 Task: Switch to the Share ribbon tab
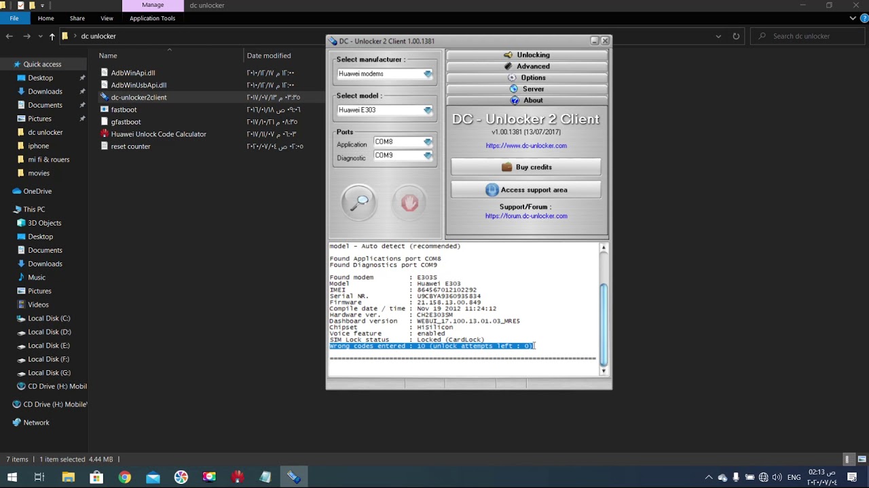point(77,18)
